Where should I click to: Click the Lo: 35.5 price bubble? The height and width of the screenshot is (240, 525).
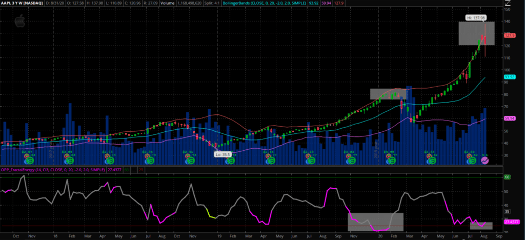(223, 155)
